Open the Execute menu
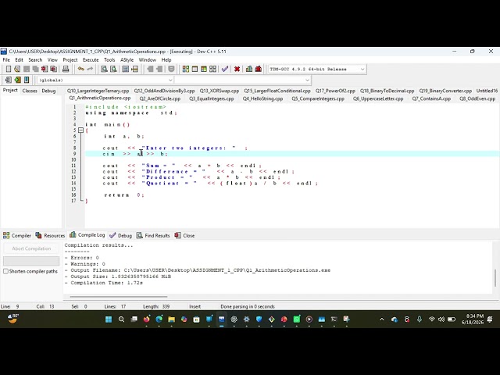The image size is (500, 375). pos(91,60)
